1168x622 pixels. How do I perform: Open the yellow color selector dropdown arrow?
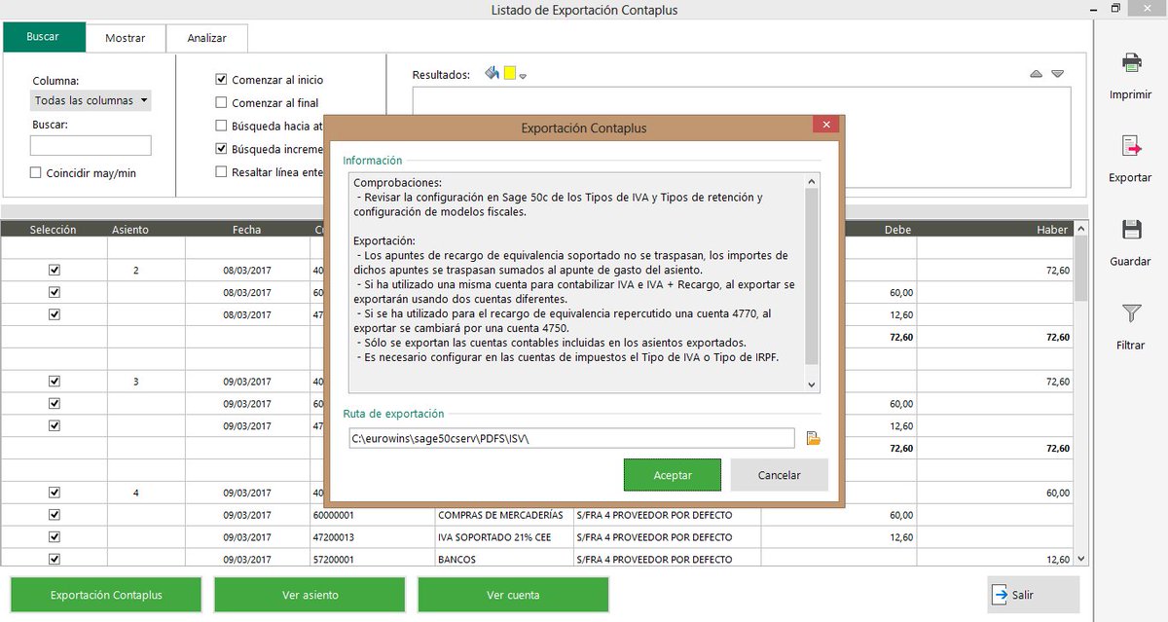[x=523, y=75]
